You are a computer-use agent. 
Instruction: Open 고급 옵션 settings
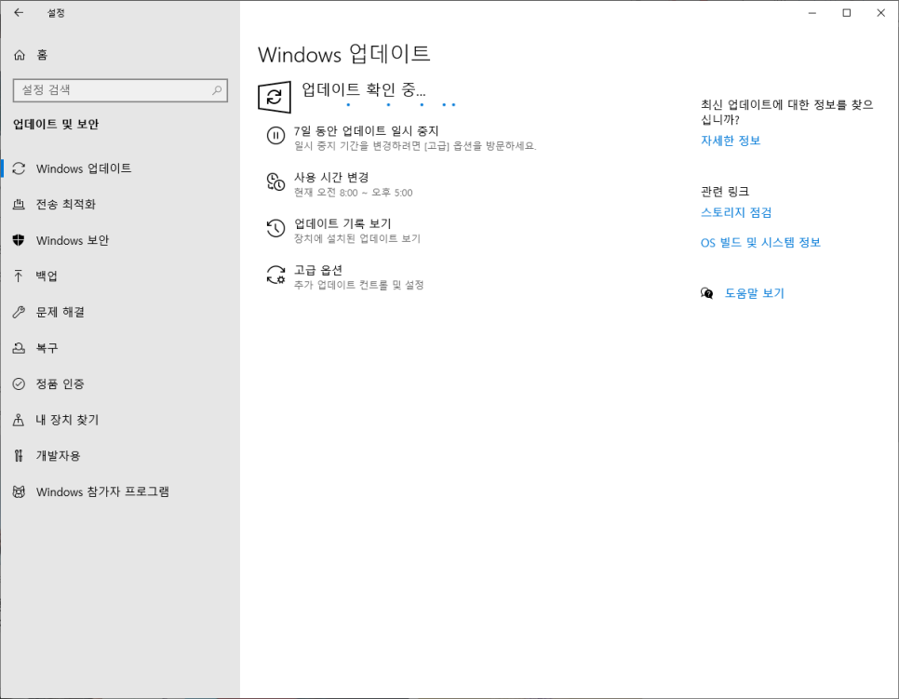(318, 270)
